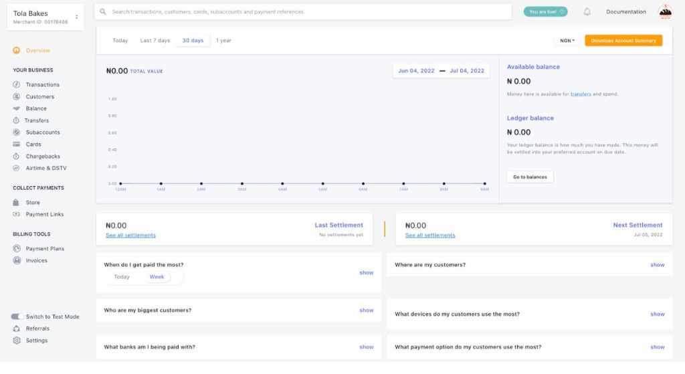685x374 pixels.
Task: Click the search transactions input field
Action: tap(303, 12)
